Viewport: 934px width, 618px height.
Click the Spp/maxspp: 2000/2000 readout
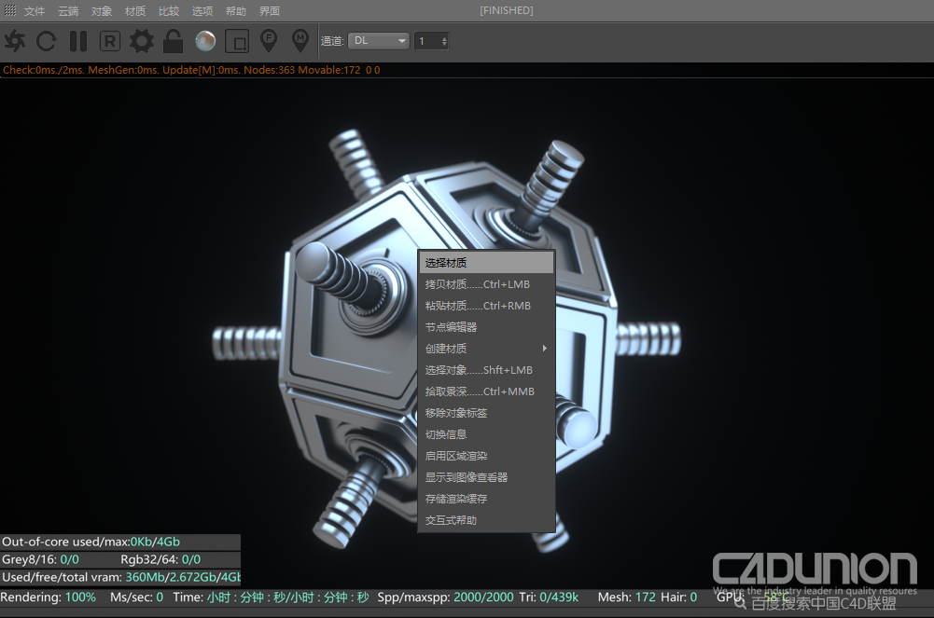point(446,597)
